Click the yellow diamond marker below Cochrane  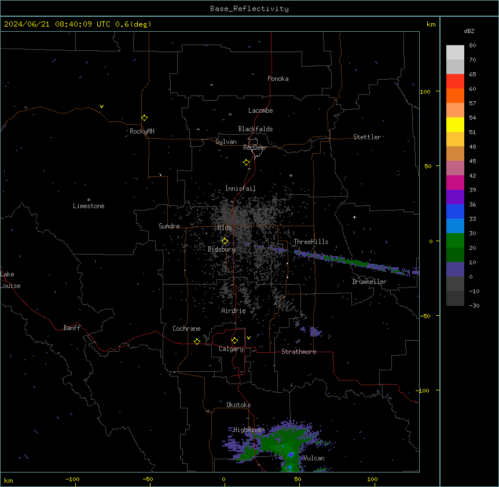[197, 341]
